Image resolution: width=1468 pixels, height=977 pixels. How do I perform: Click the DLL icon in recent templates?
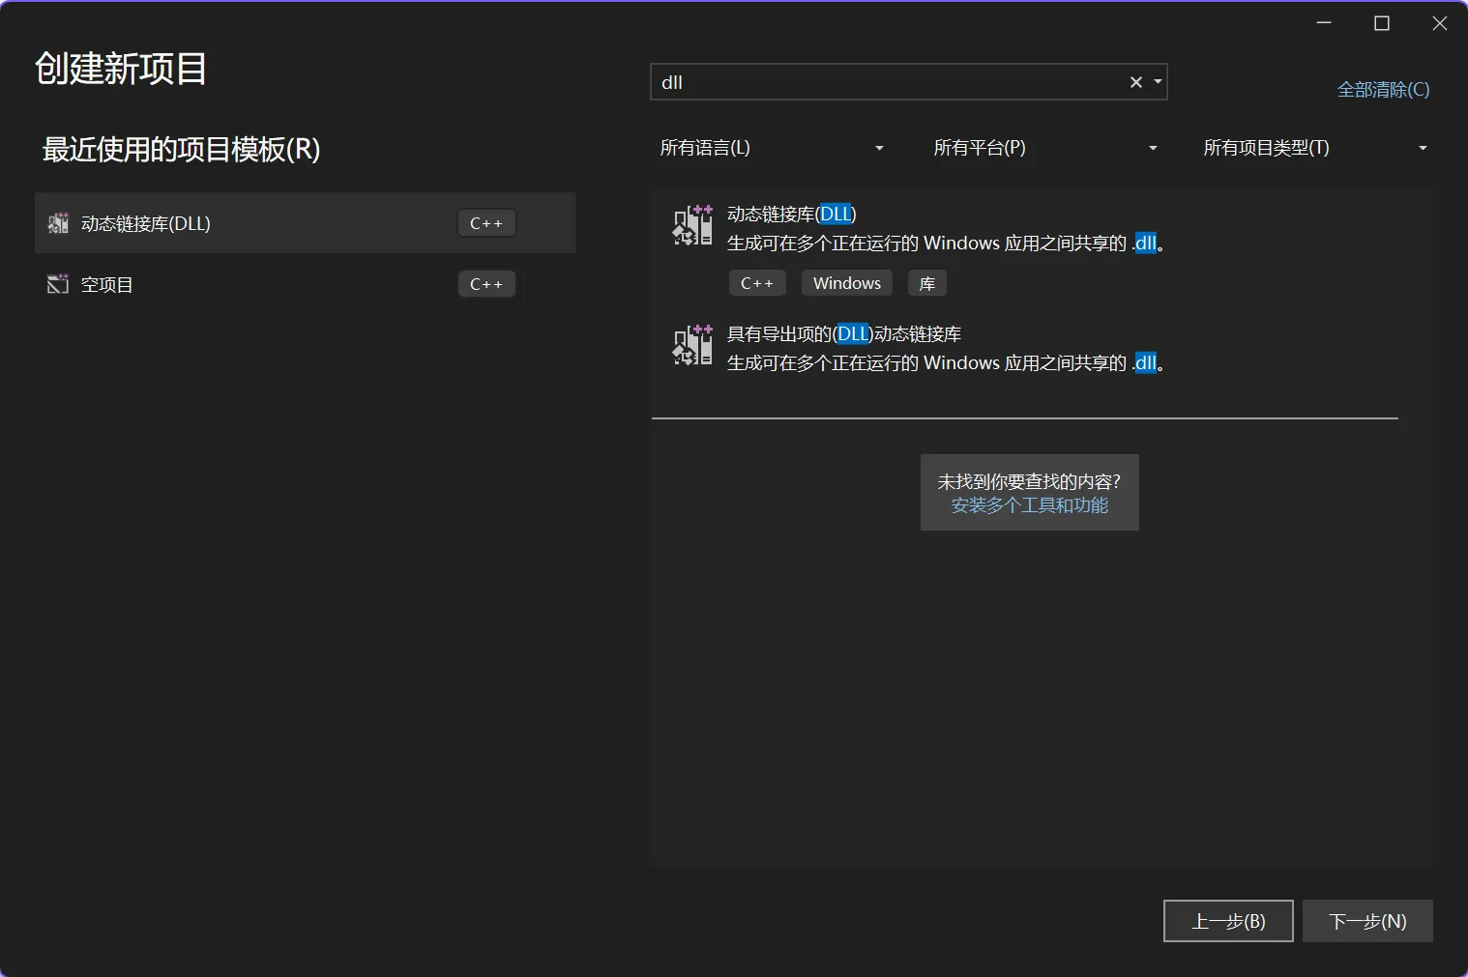(x=58, y=223)
